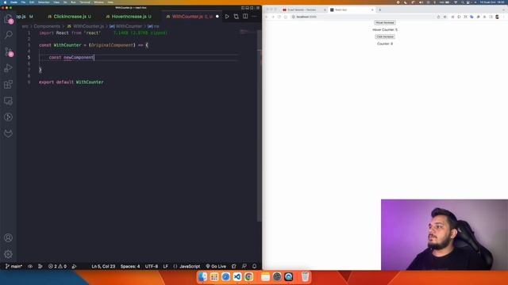508x285 pixels.
Task: Click the browser back arrow
Action: click(x=267, y=17)
